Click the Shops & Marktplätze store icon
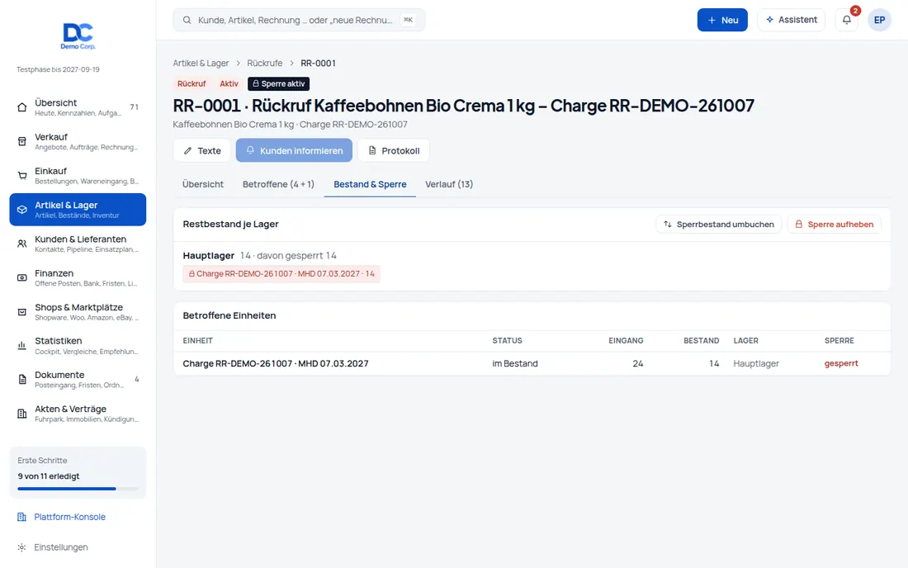This screenshot has height=568, width=908. [22, 312]
